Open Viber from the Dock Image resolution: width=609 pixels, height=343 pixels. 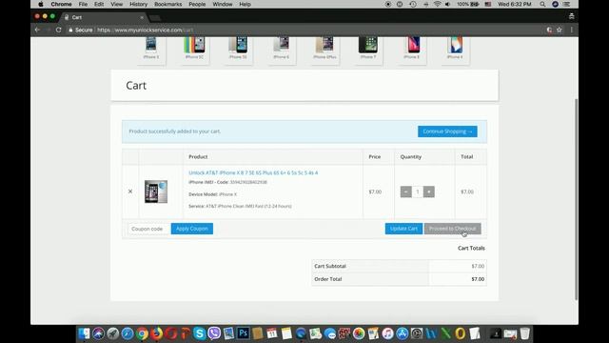coord(214,333)
